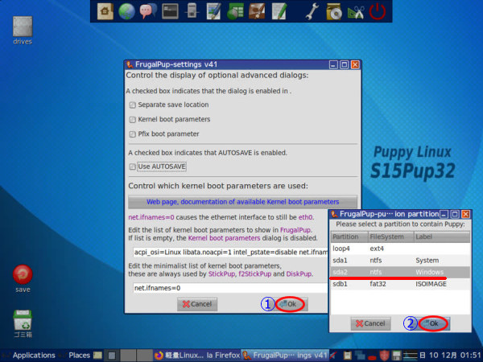Open the computer tower icon in top panel

coord(192,11)
